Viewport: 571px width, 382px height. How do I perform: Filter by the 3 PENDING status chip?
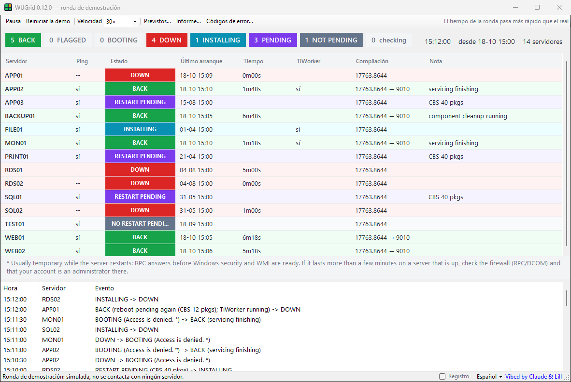pyautogui.click(x=273, y=40)
